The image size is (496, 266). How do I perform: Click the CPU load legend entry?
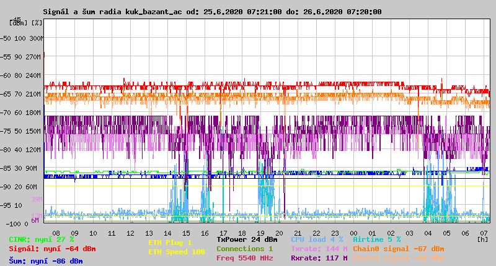click(x=318, y=239)
